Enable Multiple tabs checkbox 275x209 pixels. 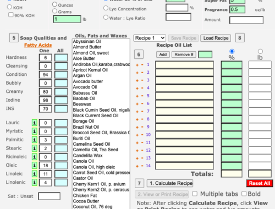pyautogui.click(x=195, y=194)
